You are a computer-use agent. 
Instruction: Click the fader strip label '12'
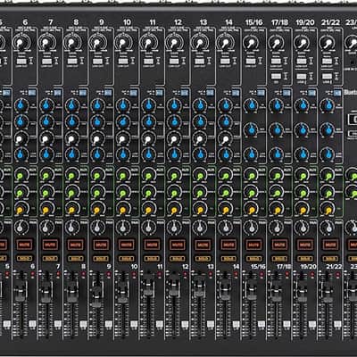pyautogui.click(x=186, y=267)
